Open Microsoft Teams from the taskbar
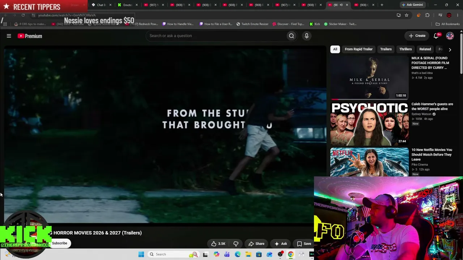This screenshot has height=260, width=463. 227,254
